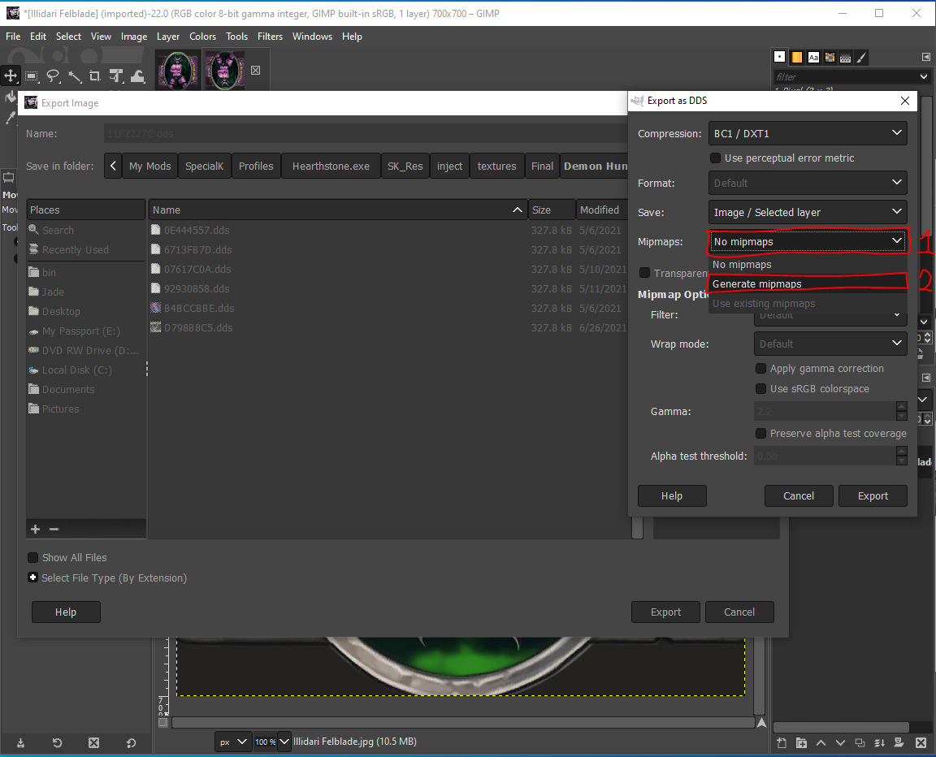The width and height of the screenshot is (936, 757).
Task: Choose the Crop tool
Action: pyautogui.click(x=96, y=76)
